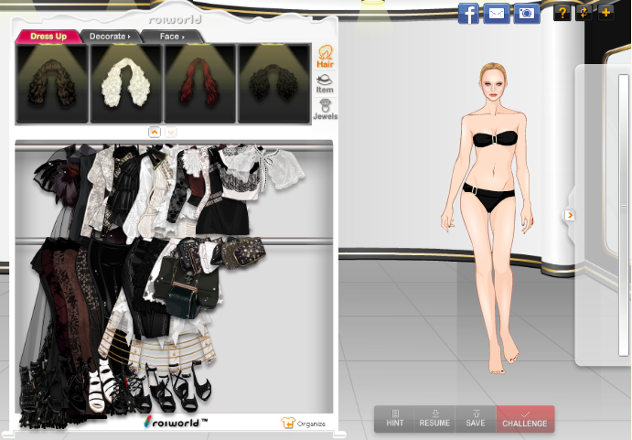Image resolution: width=632 pixels, height=440 pixels.
Task: Click the orange refresh arrows icon
Action: tap(584, 13)
